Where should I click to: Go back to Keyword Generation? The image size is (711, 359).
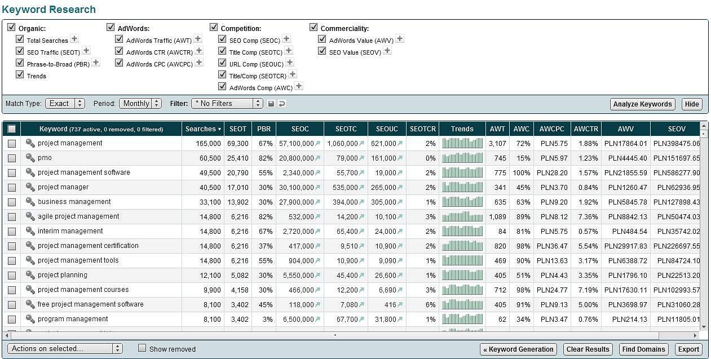[518, 349]
